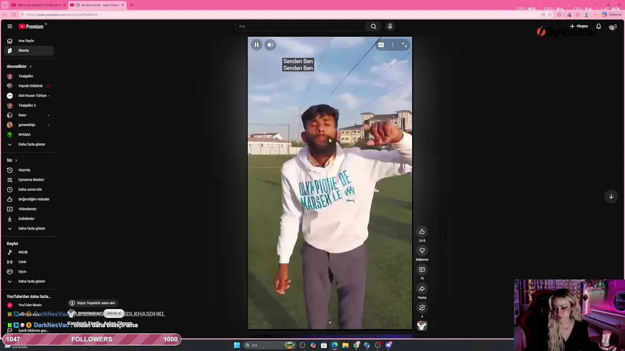Open Tssigalko 2 channel
The height and width of the screenshot is (351, 625).
coord(28,105)
